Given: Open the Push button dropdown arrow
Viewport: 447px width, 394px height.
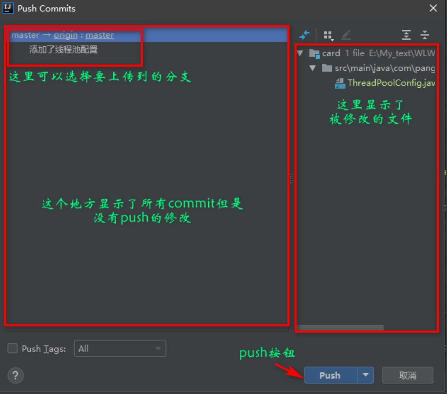Looking at the screenshot, I should 366,375.
